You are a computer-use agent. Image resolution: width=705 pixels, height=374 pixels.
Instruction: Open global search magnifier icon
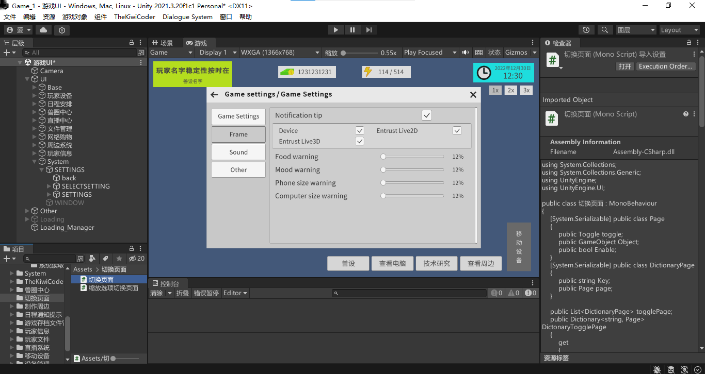point(605,30)
